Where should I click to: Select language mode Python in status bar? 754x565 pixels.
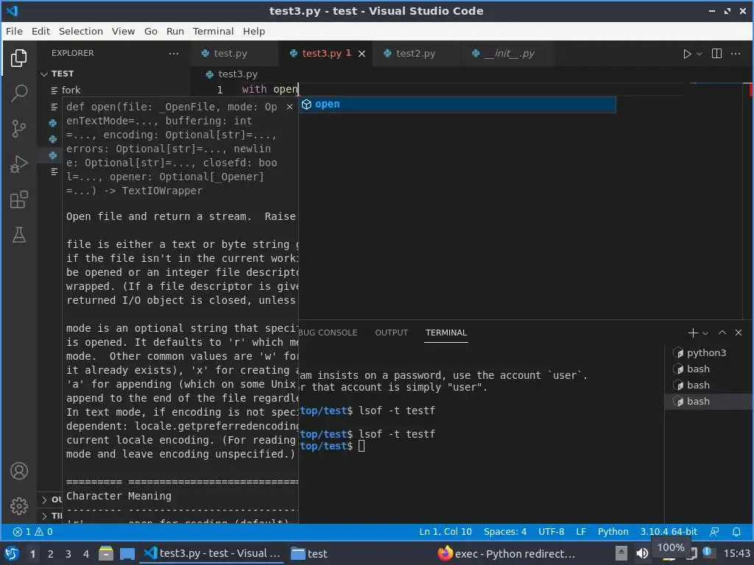tap(613, 532)
